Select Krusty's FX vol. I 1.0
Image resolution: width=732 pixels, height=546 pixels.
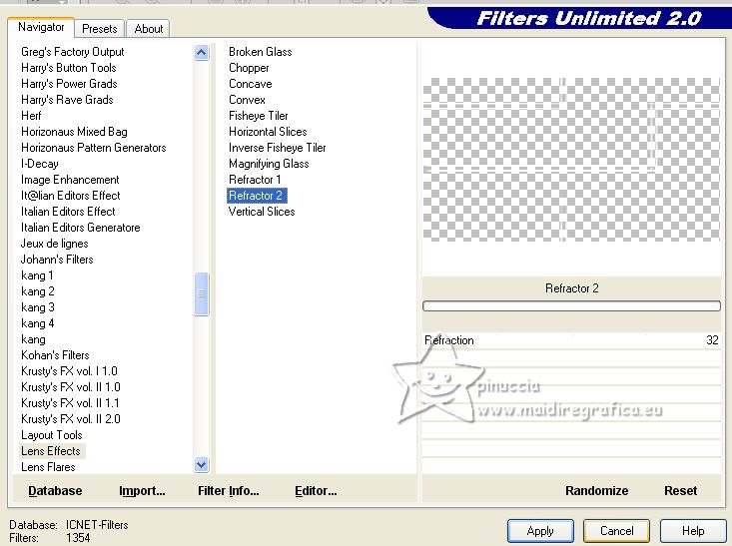pyautogui.click(x=69, y=371)
